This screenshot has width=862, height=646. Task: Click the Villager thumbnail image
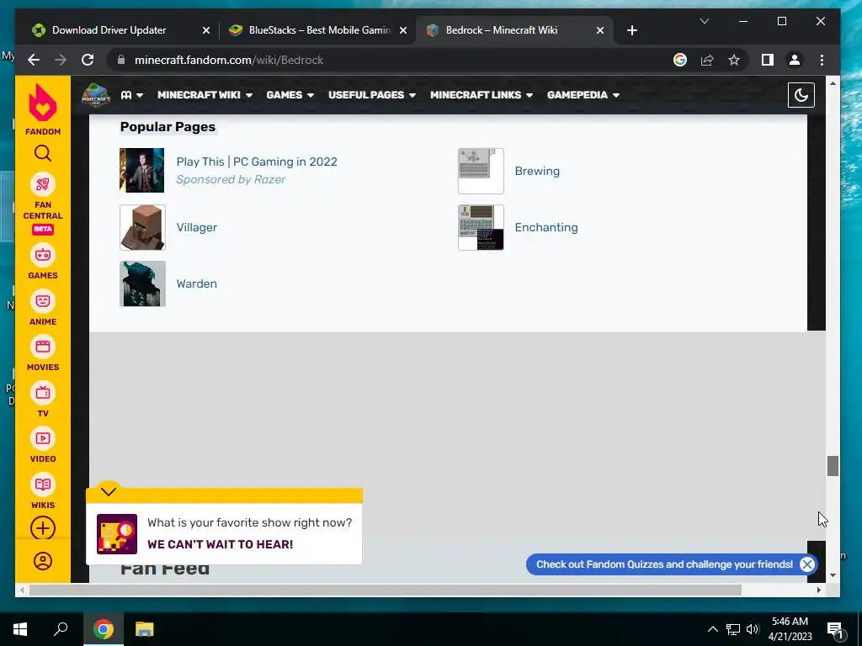click(x=142, y=227)
